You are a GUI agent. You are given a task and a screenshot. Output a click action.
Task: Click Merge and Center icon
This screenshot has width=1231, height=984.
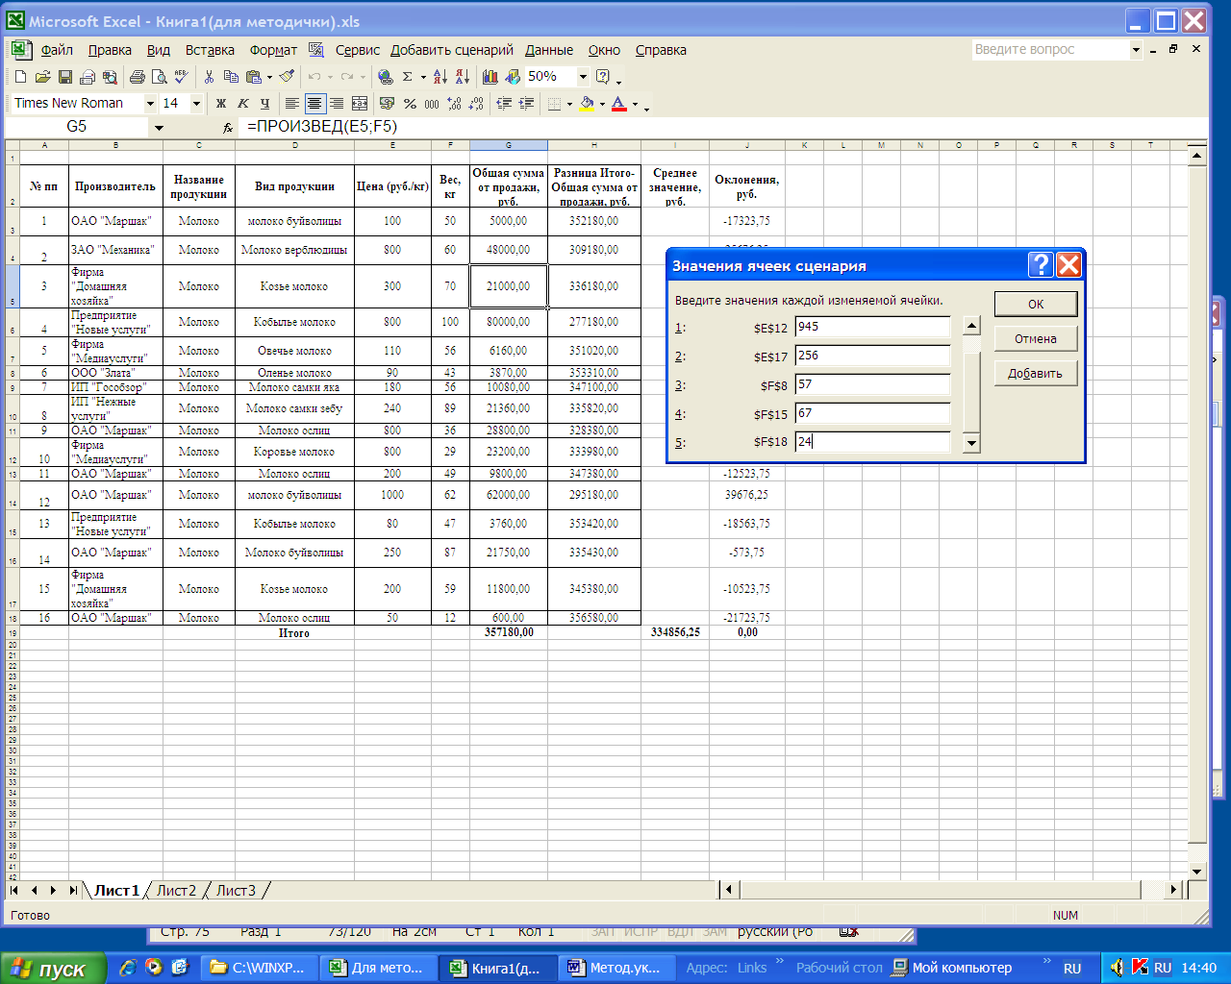click(x=360, y=104)
